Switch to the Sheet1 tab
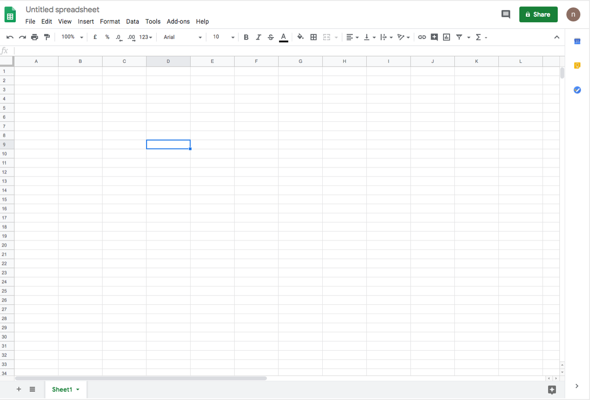 tap(62, 389)
